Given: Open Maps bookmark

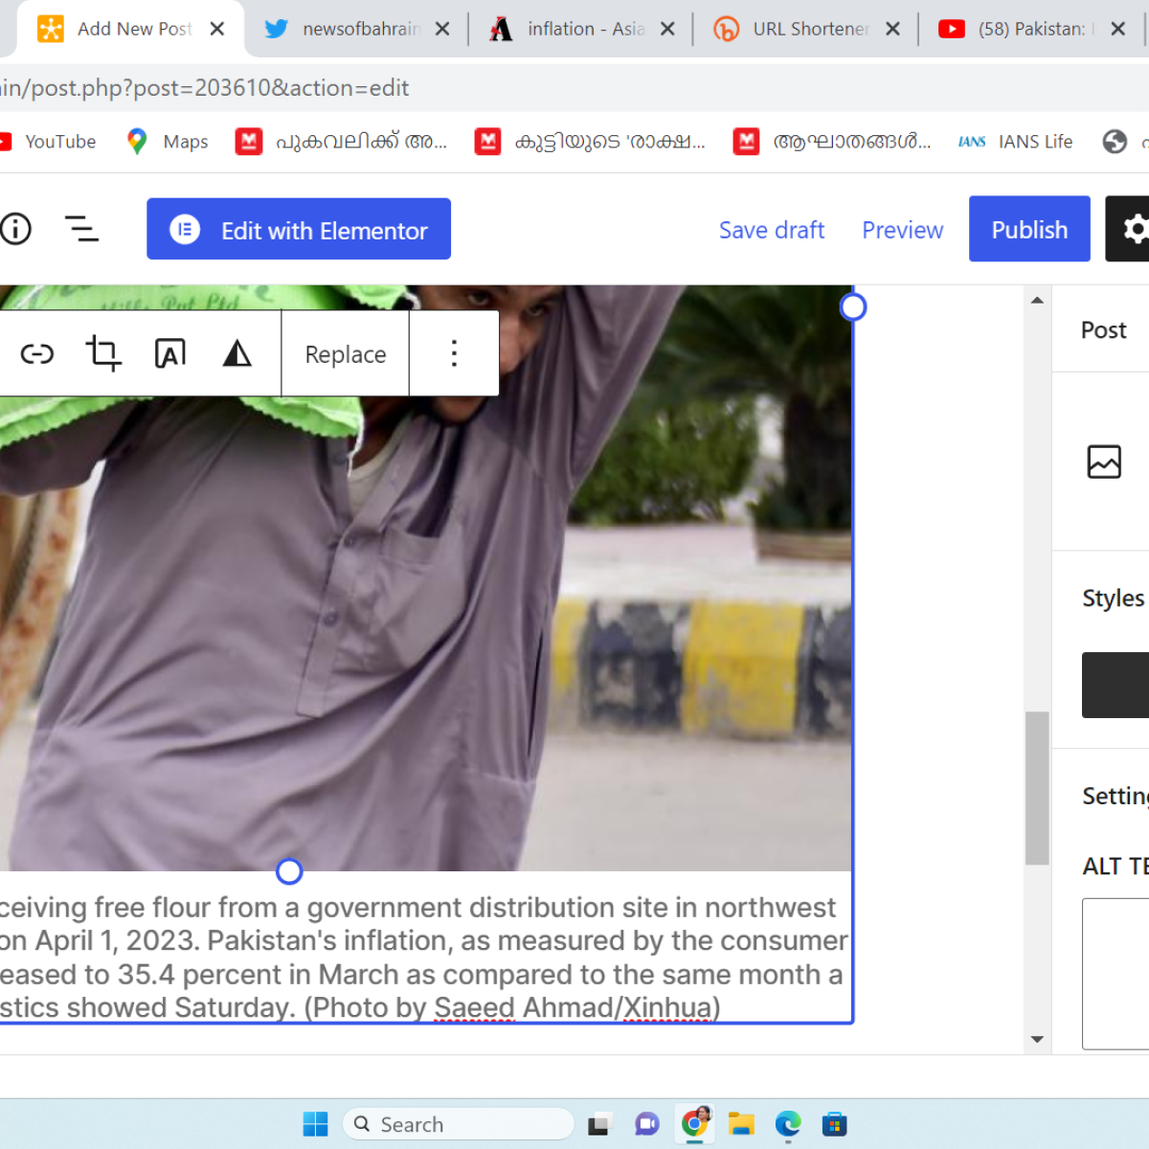Looking at the screenshot, I should (x=167, y=142).
